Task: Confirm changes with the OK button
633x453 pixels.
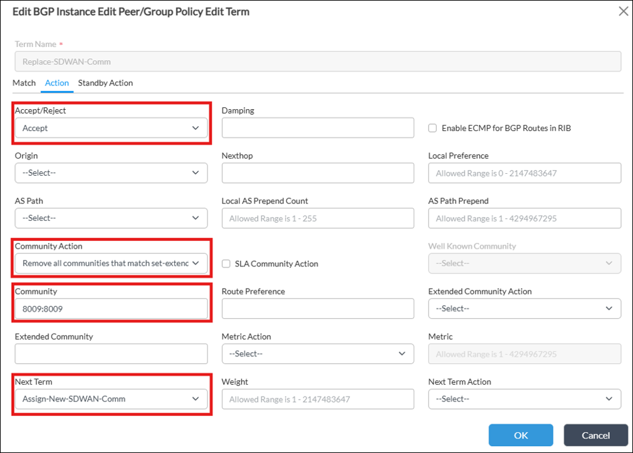Action: pyautogui.click(x=521, y=435)
